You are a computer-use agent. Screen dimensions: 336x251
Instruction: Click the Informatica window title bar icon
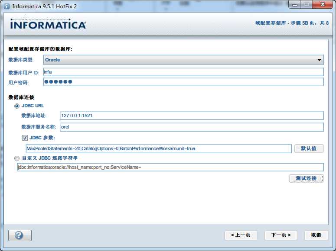click(7, 6)
